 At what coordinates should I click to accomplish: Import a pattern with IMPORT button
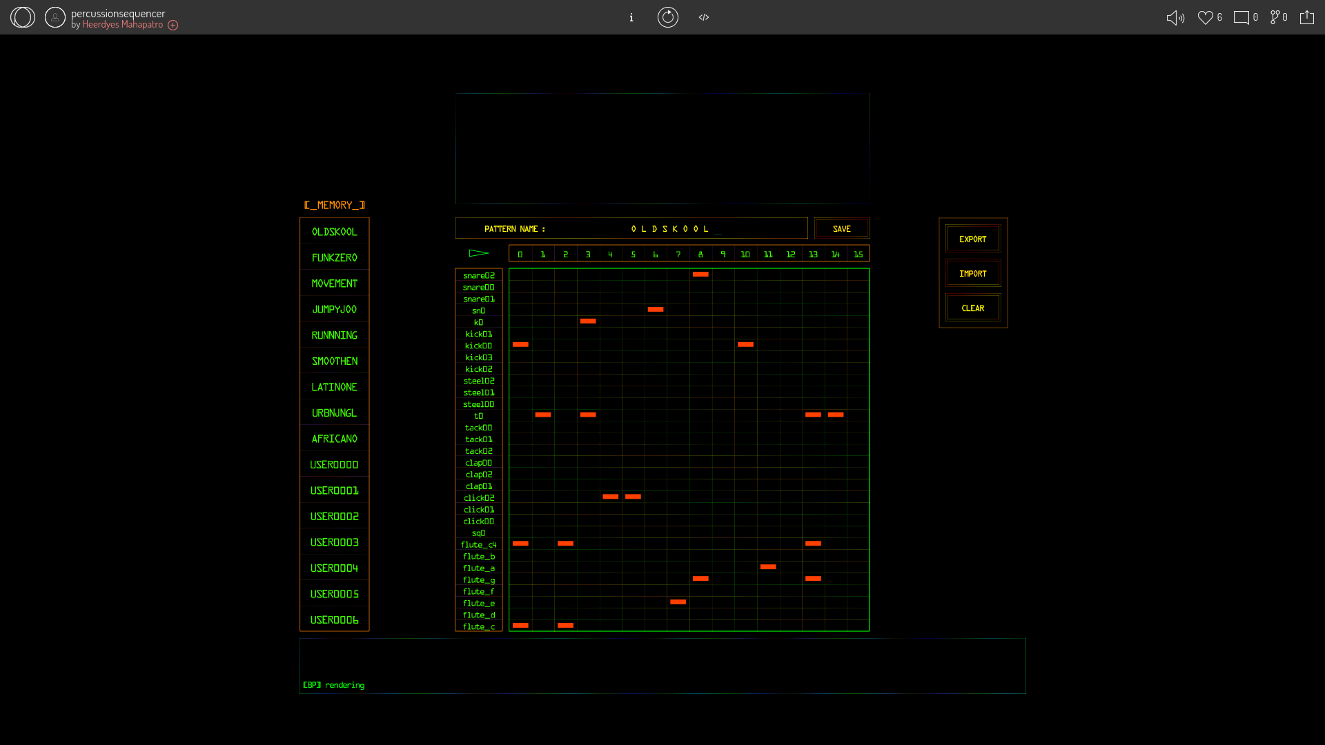point(973,273)
